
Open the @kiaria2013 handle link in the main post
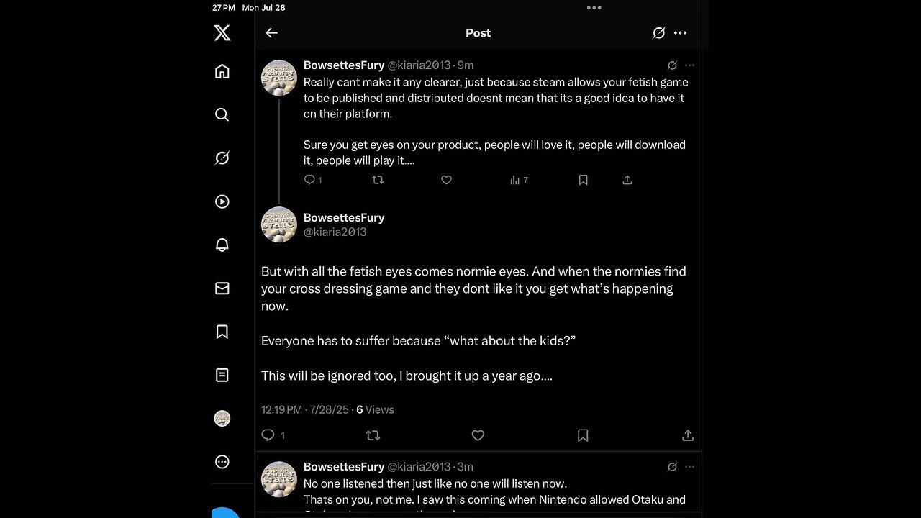click(x=335, y=232)
